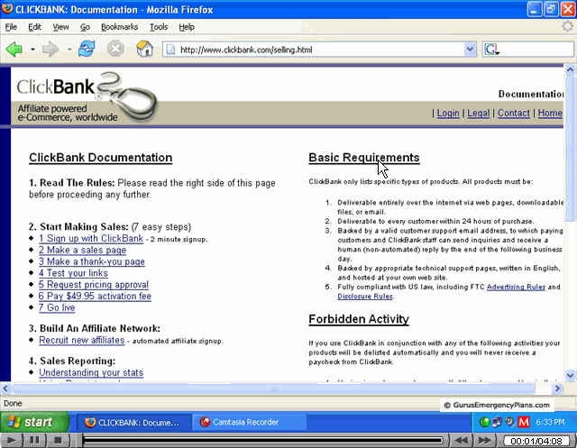Click the video player Play button

tap(12, 440)
